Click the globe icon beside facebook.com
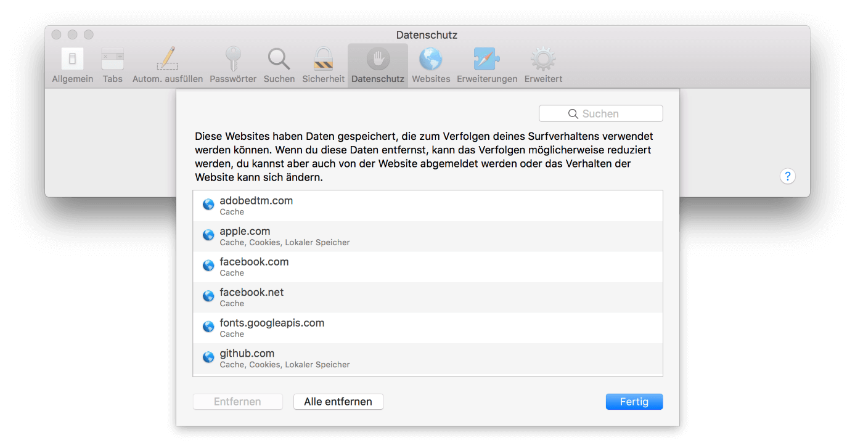 208,266
